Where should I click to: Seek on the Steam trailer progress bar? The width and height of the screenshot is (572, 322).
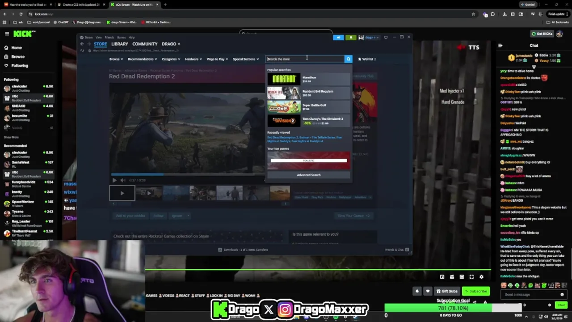click(x=188, y=174)
